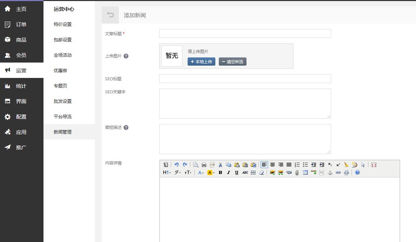Select the Insert Anchor icon

coord(330,173)
